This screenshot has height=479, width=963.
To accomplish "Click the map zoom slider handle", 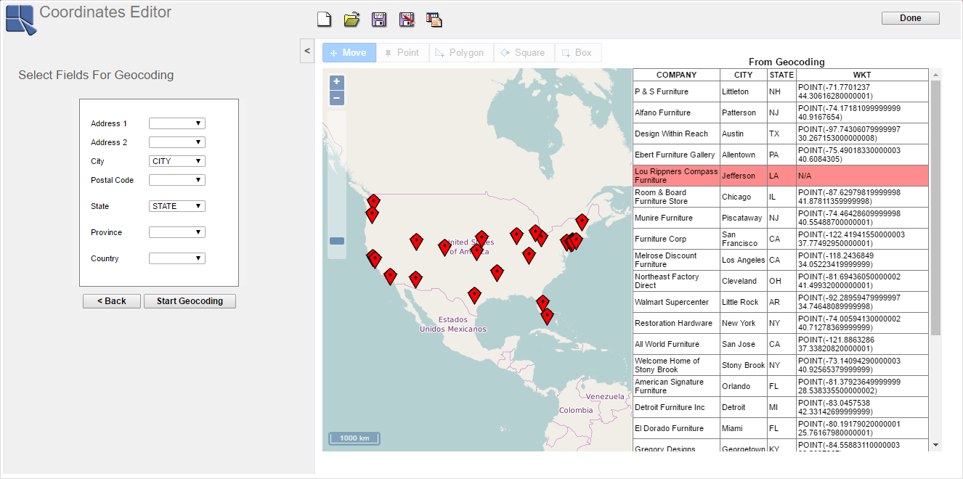I will (337, 241).
